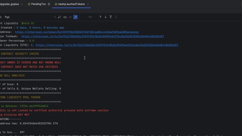Image resolution: width=242 pixels, height=136 pixels.
Task: Open the search filter options
Action: 111,17
